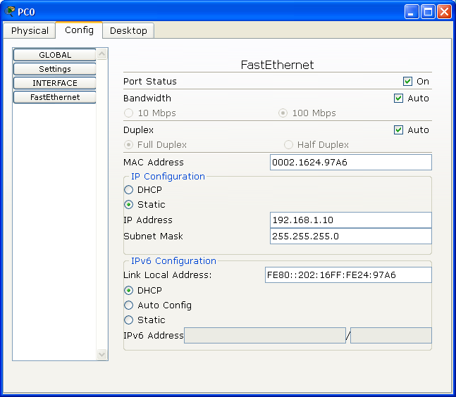Edit the Subnet Mask field
The width and height of the screenshot is (456, 397).
(x=350, y=237)
